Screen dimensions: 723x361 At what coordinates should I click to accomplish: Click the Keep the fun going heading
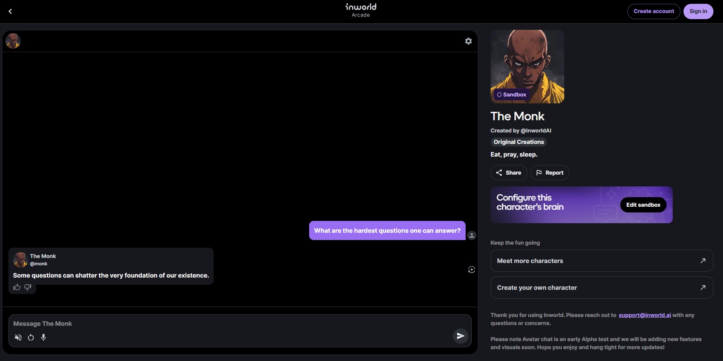515,243
